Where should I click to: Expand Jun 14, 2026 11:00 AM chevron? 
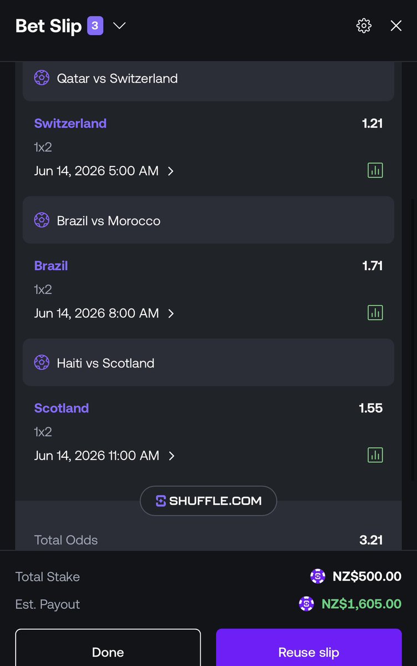pyautogui.click(x=171, y=456)
